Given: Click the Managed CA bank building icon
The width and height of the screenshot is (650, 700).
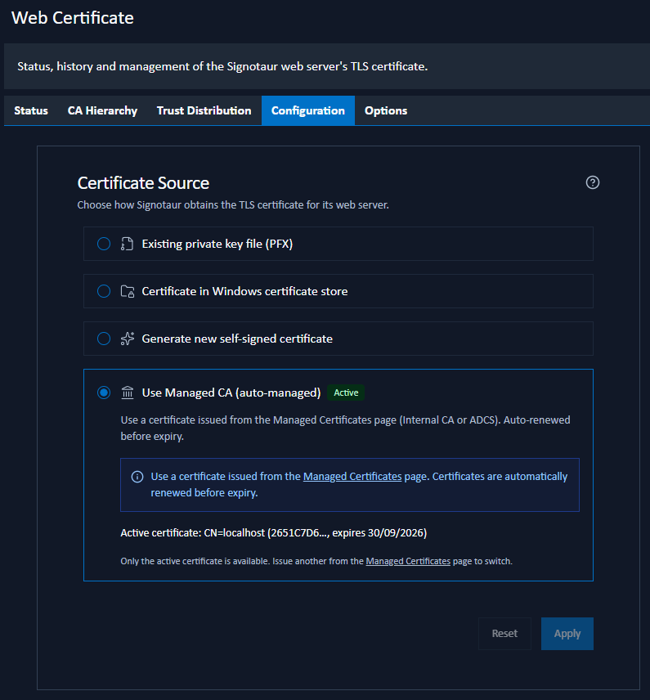Looking at the screenshot, I should click(x=128, y=393).
